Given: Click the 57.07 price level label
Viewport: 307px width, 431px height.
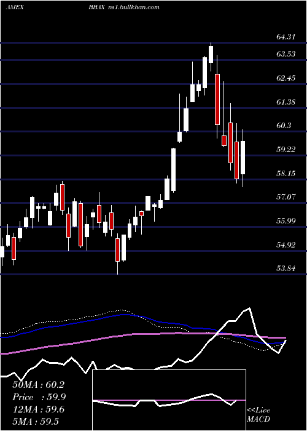Looking at the screenshot, I should point(286,197).
